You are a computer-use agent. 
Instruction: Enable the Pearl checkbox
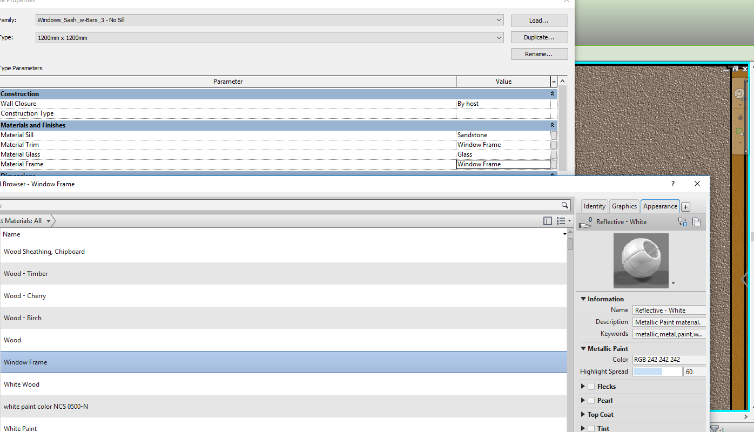coord(591,401)
